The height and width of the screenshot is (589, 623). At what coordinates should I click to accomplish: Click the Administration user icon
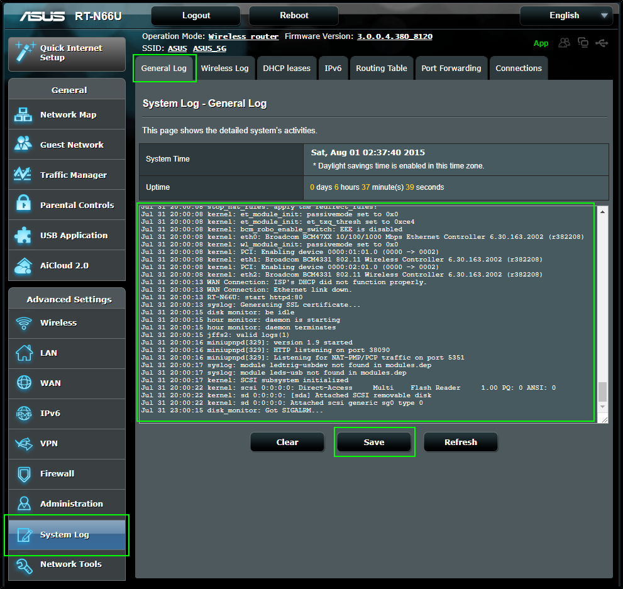(x=25, y=504)
